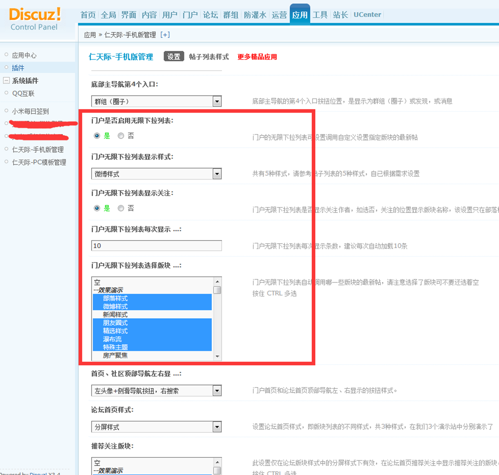Open the 首页 top menu
This screenshot has height=475, width=499.
[88, 15]
